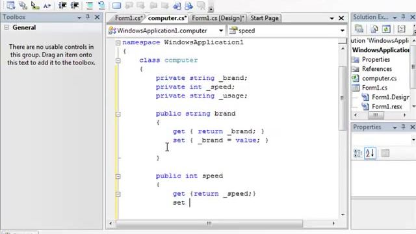Click editor scroll down arrow
This screenshot has height=234, width=416.
pyautogui.click(x=343, y=214)
